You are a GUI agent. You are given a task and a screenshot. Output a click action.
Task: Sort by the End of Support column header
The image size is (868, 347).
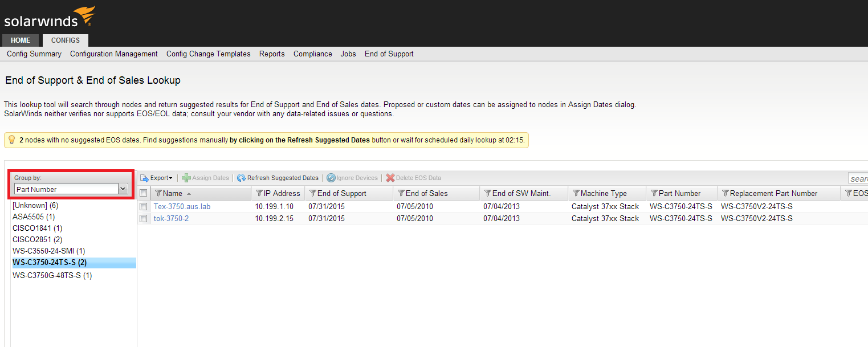349,193
